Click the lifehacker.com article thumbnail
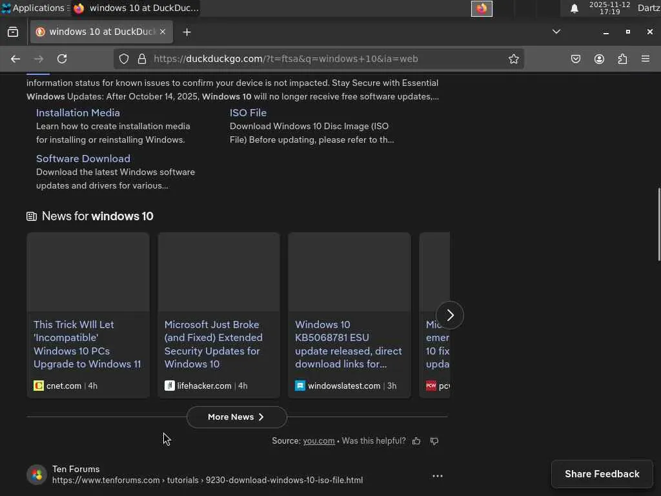The height and width of the screenshot is (496, 661). pyautogui.click(x=219, y=272)
